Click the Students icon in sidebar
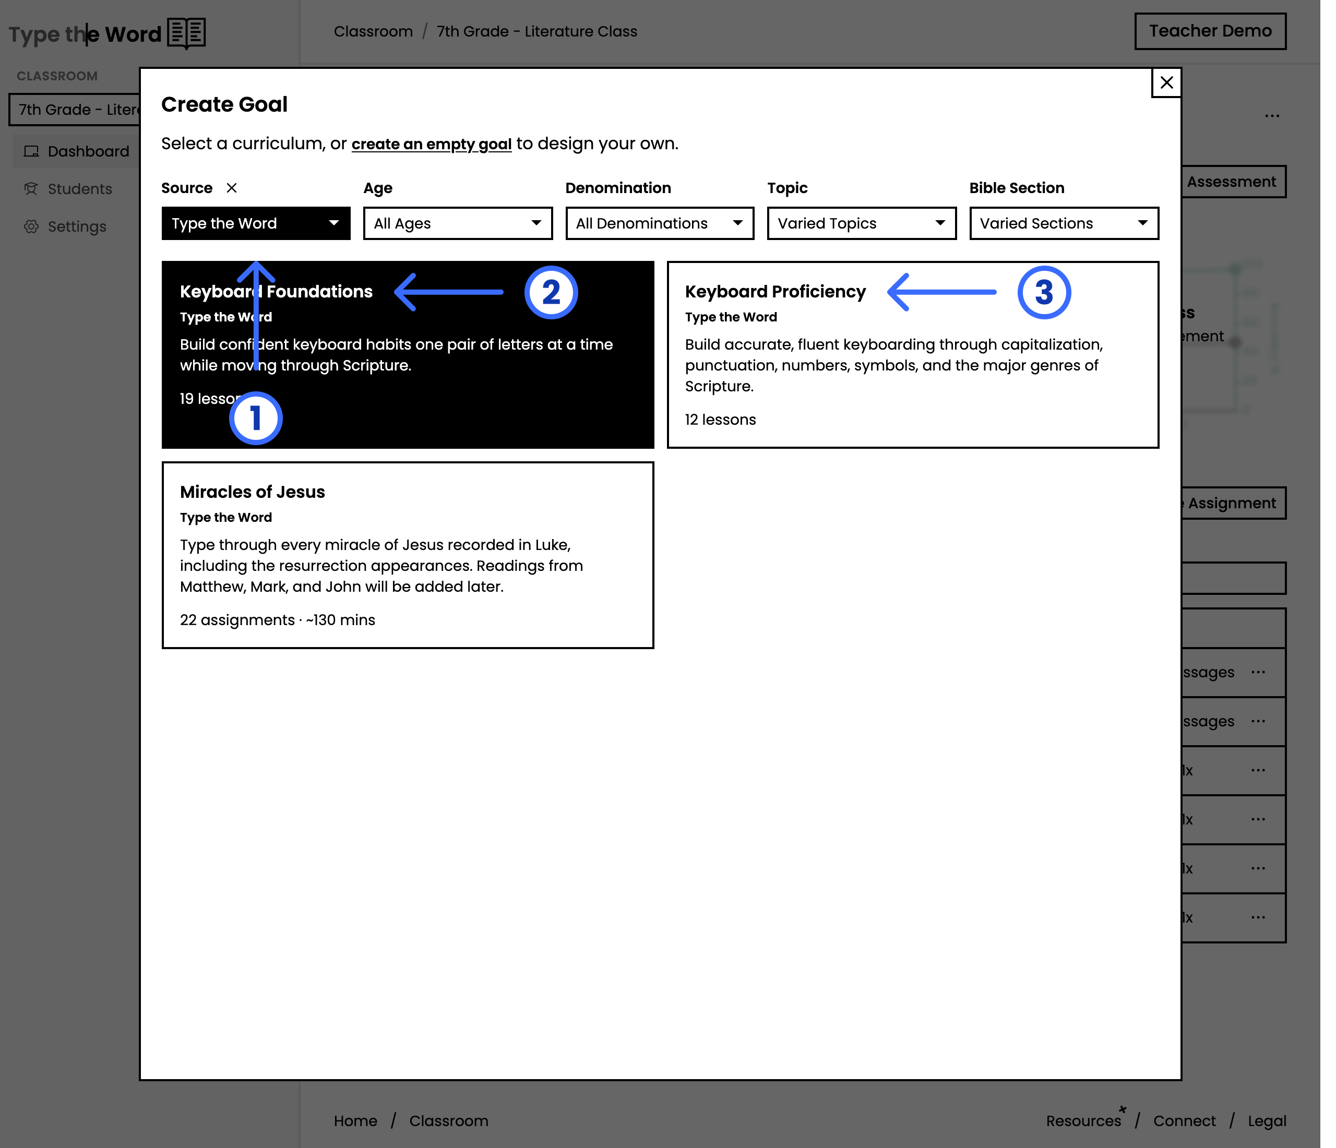1336x1148 pixels. [31, 189]
